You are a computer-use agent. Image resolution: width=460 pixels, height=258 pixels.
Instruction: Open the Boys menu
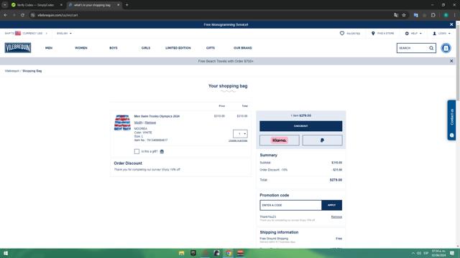[114, 48]
